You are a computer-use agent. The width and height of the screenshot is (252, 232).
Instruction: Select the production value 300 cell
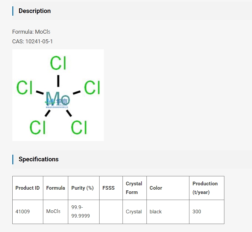(197, 212)
